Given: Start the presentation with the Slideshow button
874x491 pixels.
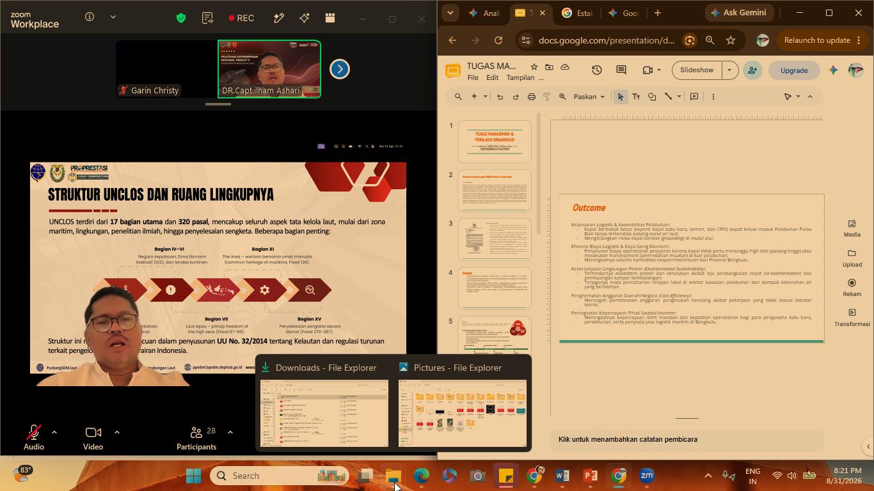Looking at the screenshot, I should point(697,70).
